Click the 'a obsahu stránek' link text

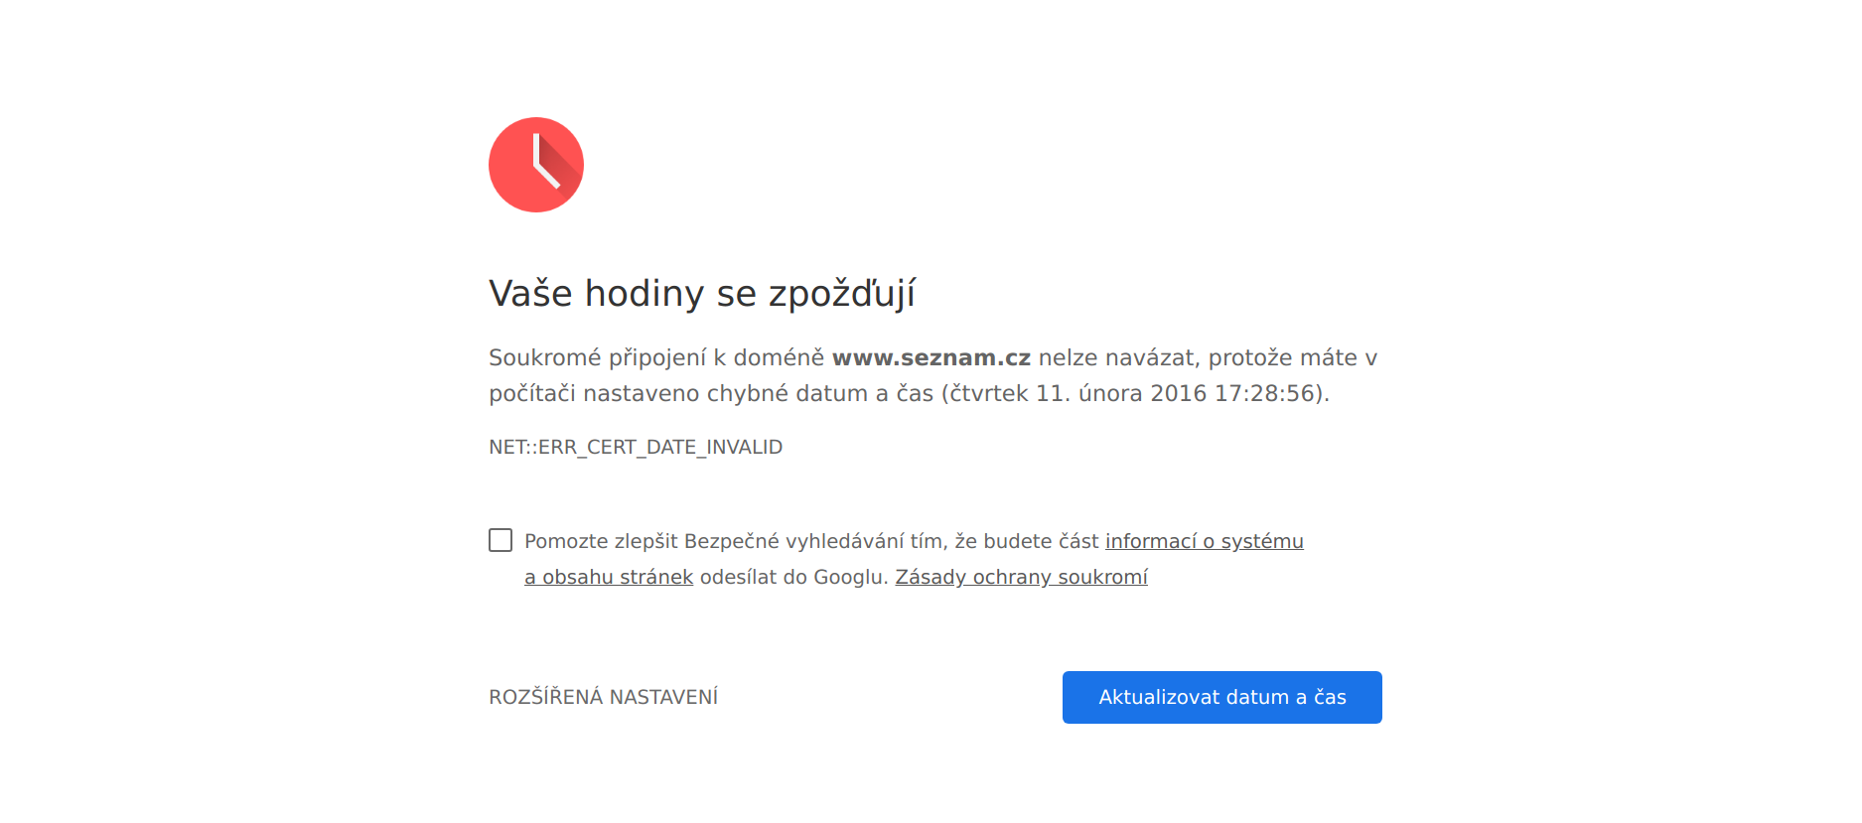click(608, 577)
